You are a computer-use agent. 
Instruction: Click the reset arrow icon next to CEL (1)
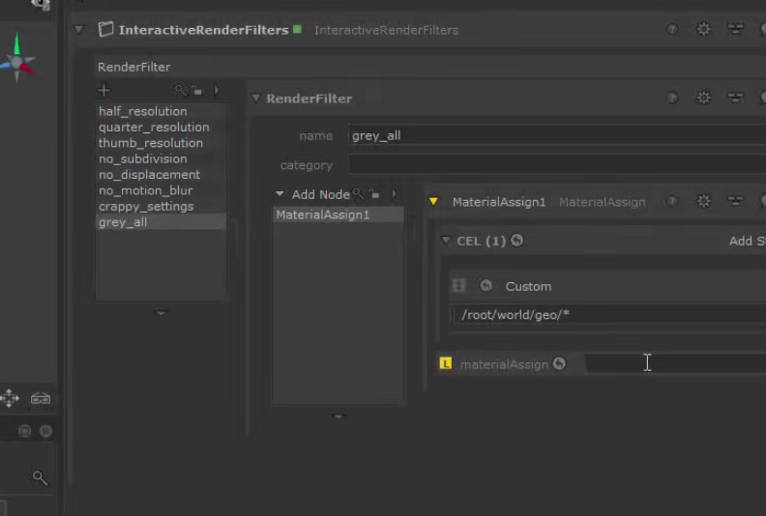point(516,241)
